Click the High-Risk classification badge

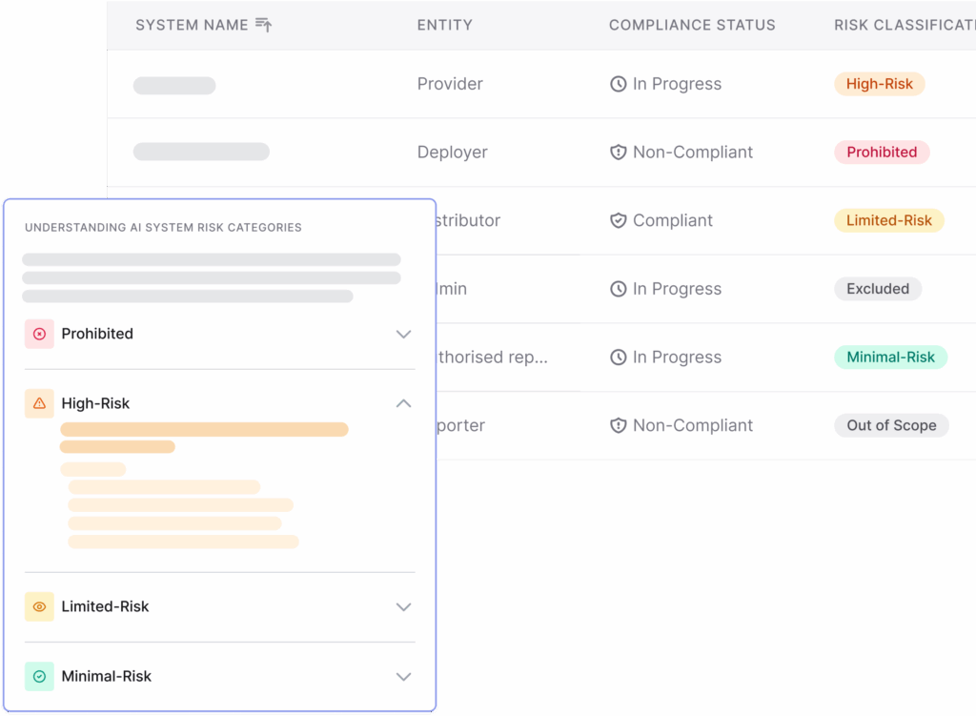(x=879, y=84)
